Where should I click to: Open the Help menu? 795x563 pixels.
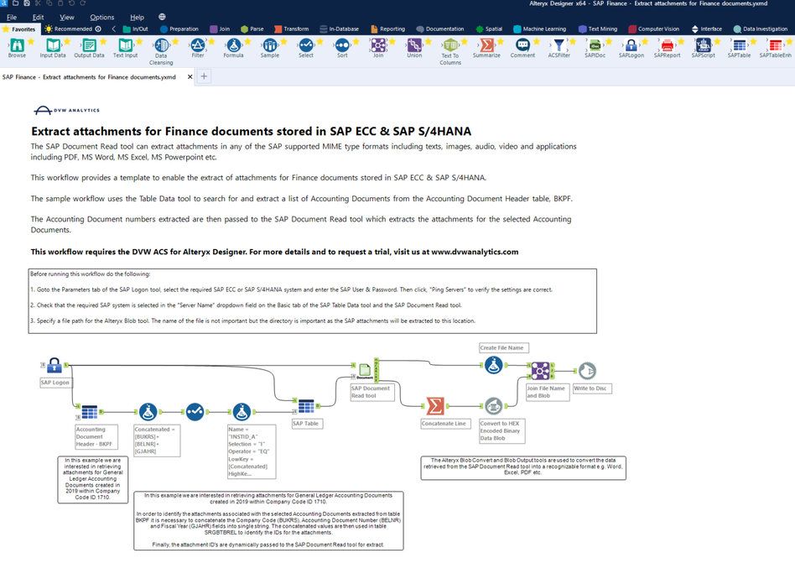pos(137,18)
